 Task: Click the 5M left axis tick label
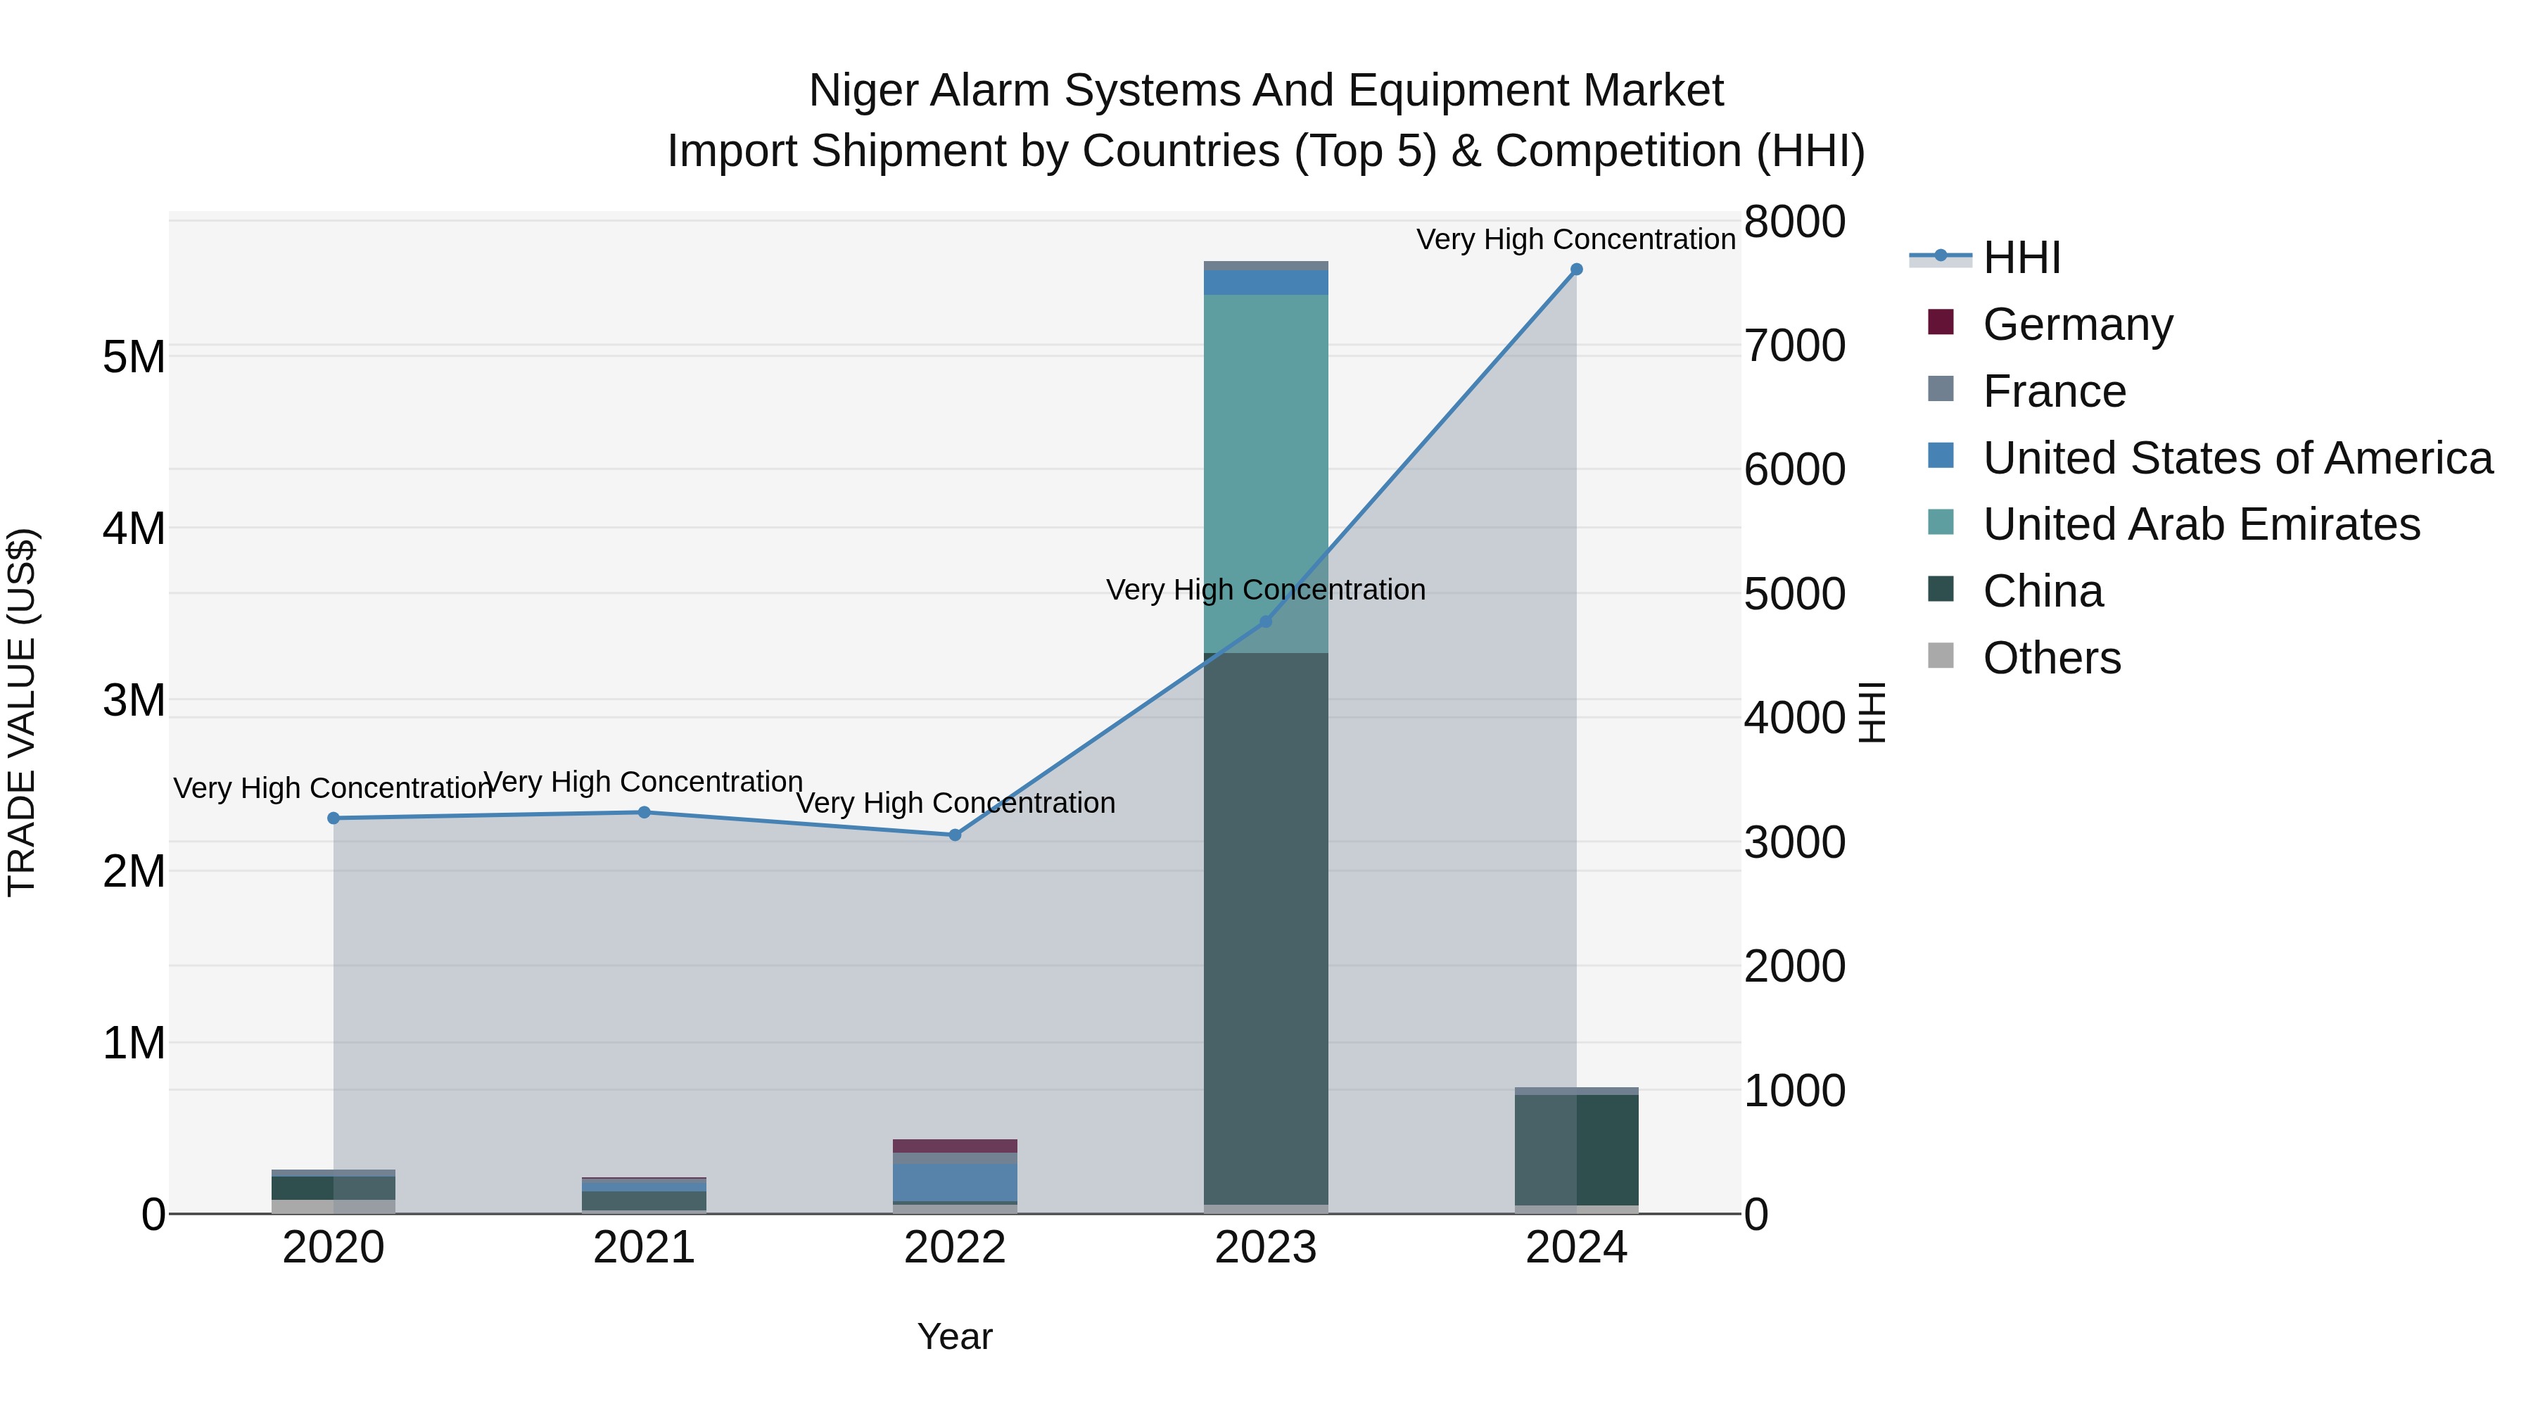click(134, 357)
